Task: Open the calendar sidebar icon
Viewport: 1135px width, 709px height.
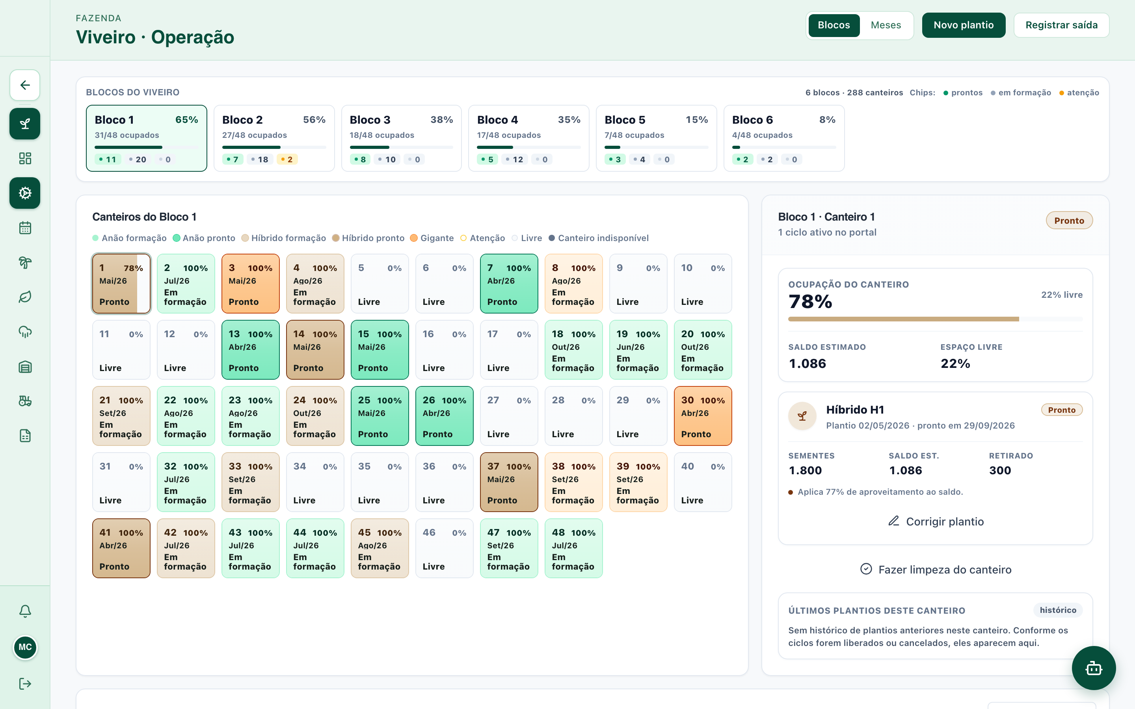Action: (x=25, y=228)
